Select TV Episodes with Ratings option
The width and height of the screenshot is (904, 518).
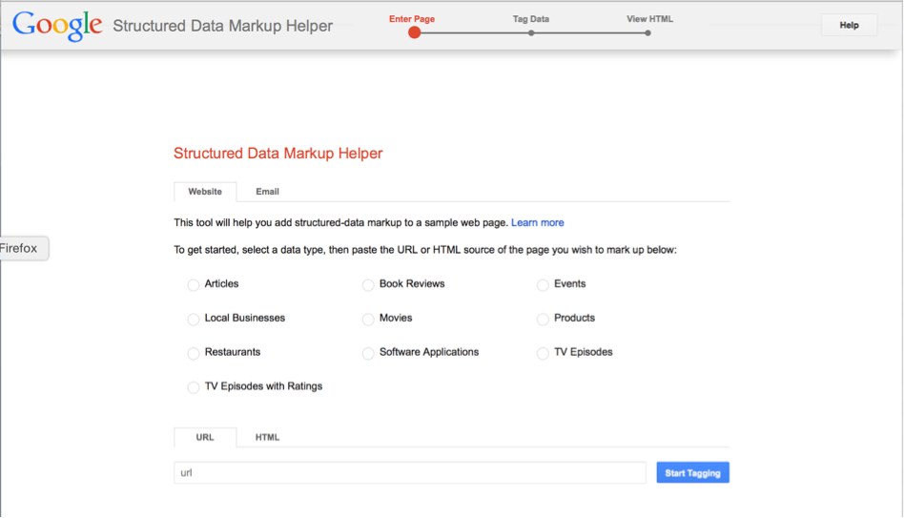194,387
